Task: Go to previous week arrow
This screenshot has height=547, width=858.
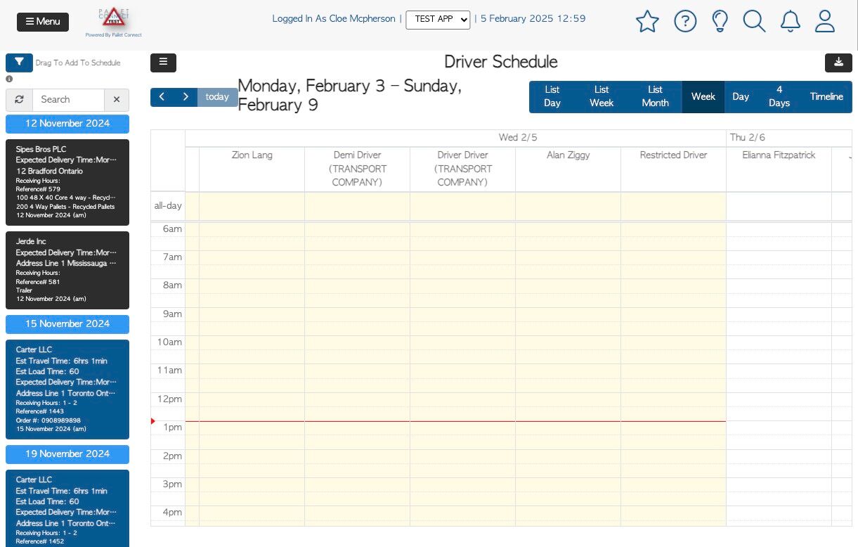Action: click(x=162, y=97)
